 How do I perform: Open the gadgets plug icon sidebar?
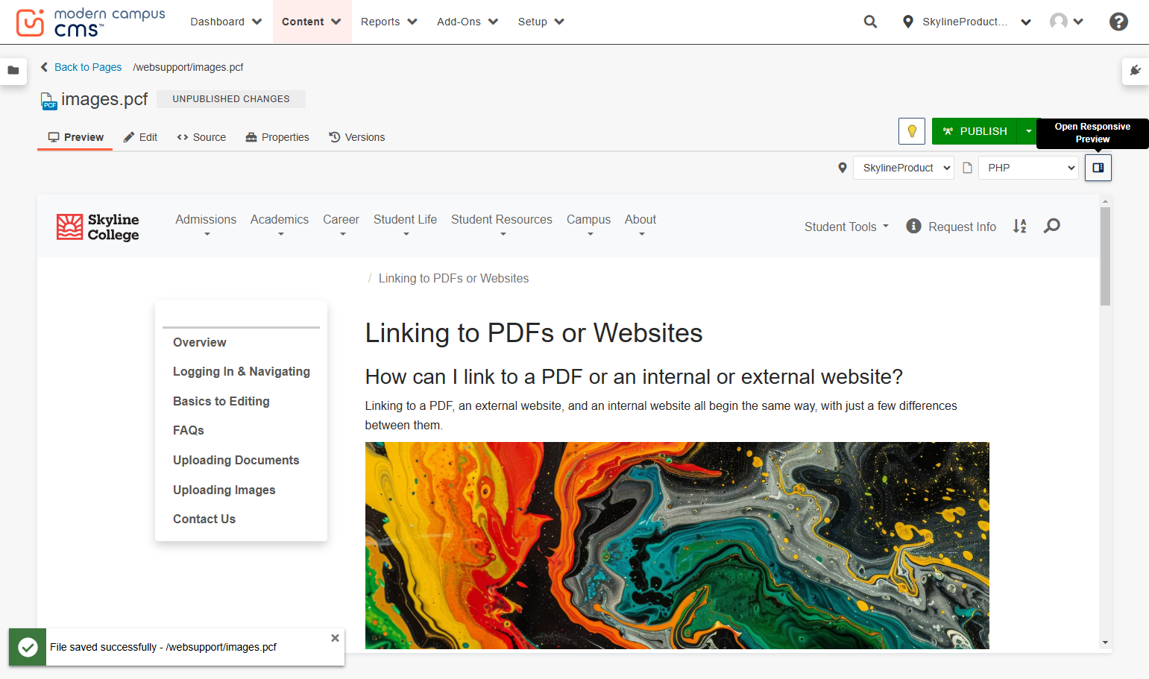point(1136,70)
